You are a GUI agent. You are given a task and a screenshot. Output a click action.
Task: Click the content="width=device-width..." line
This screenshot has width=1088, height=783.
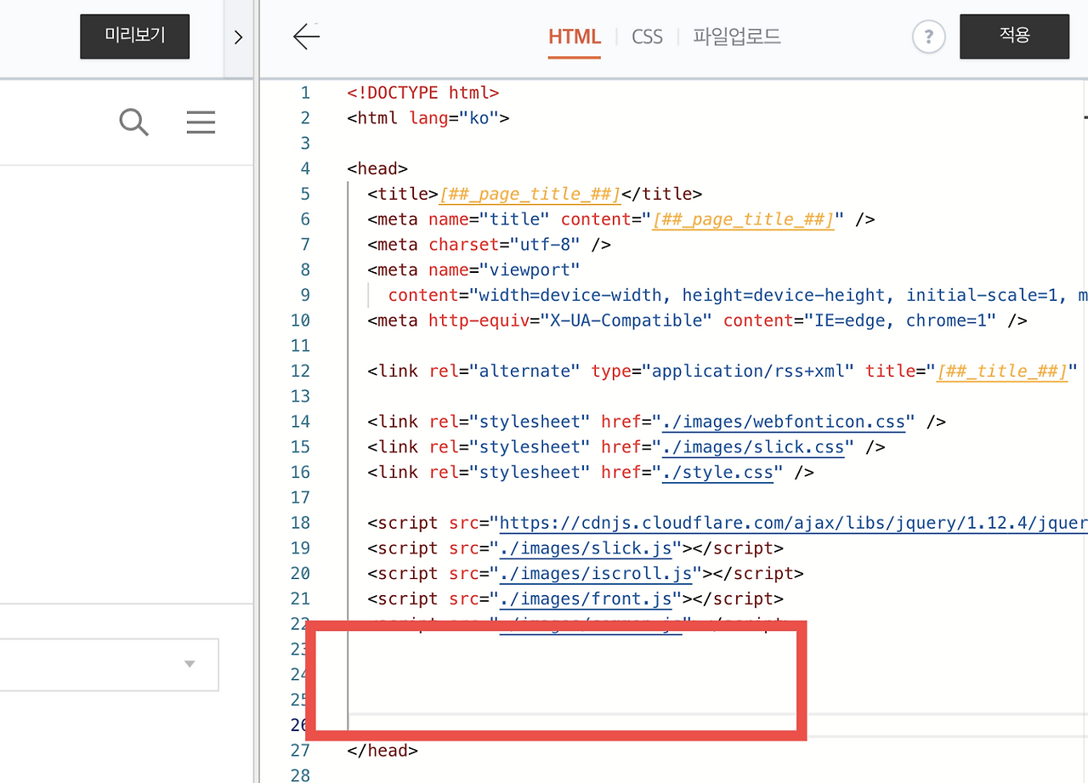pos(738,295)
